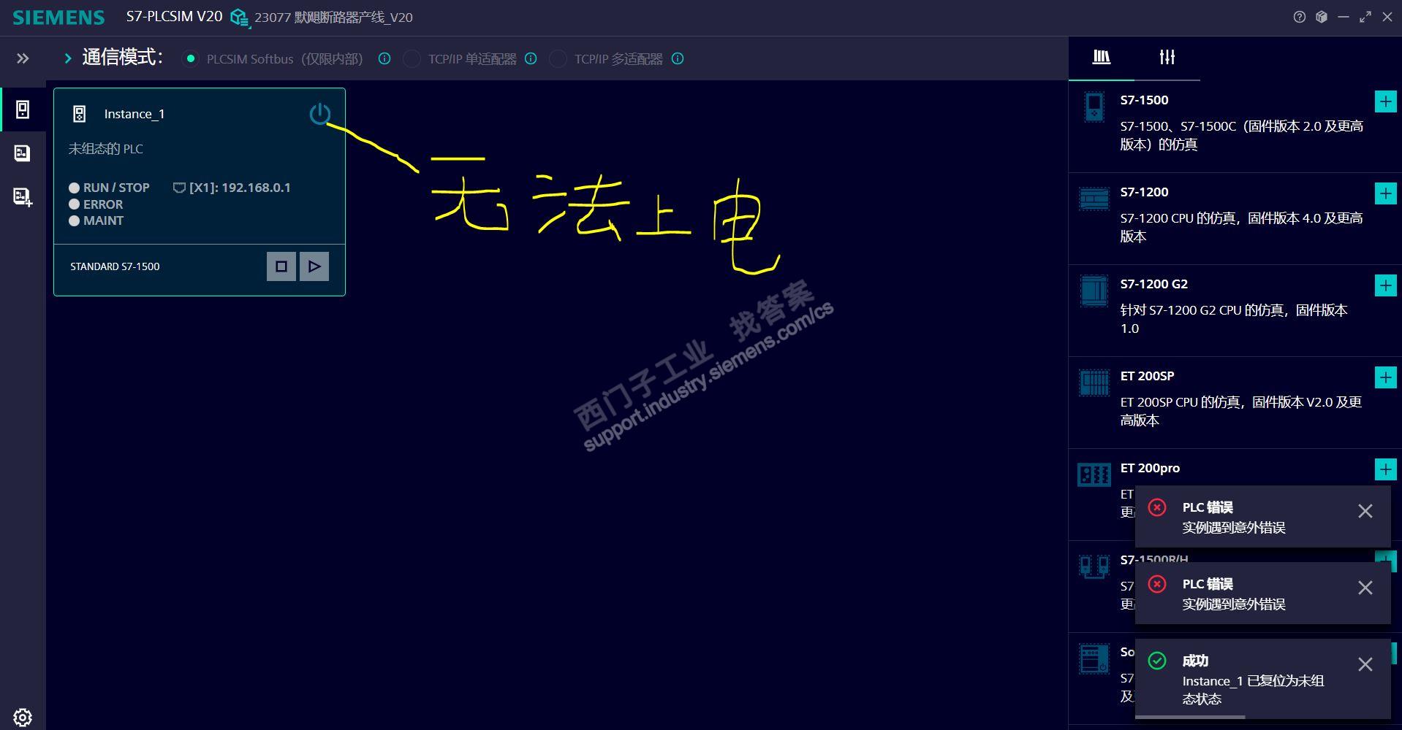The width and height of the screenshot is (1402, 730).
Task: Click the network port icon beside [X1]
Action: [x=179, y=188]
